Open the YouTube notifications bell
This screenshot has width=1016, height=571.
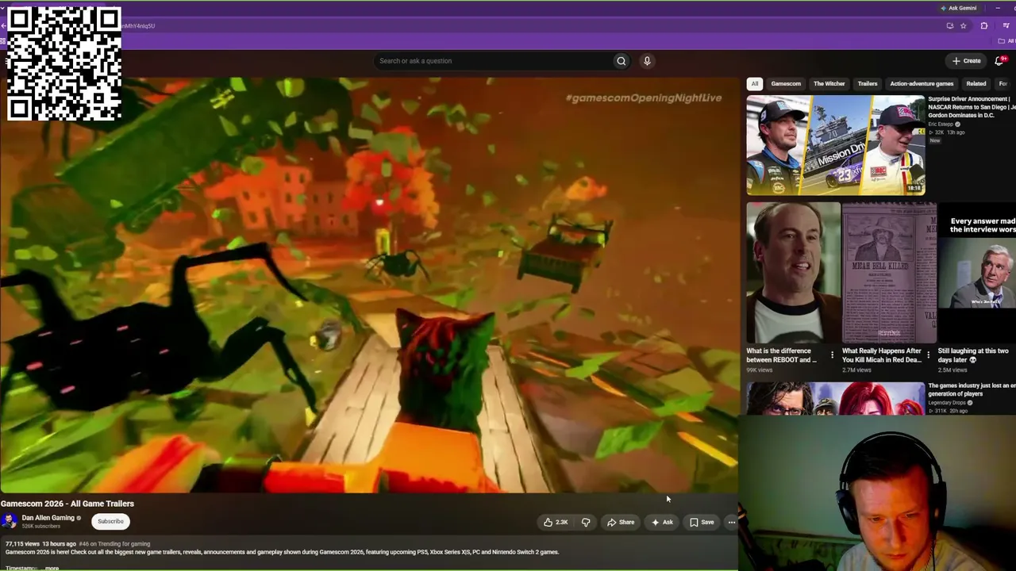click(1000, 60)
